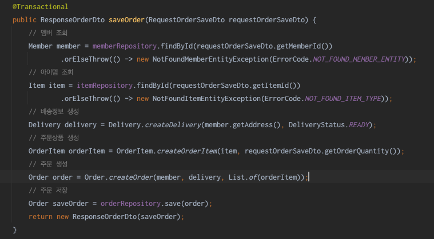Click the ResponseOrderDto return type in signature
434x239 pixels.
pyautogui.click(x=73, y=20)
